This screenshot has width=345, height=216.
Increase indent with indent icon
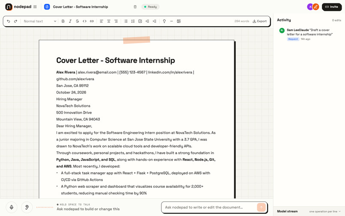point(155,21)
